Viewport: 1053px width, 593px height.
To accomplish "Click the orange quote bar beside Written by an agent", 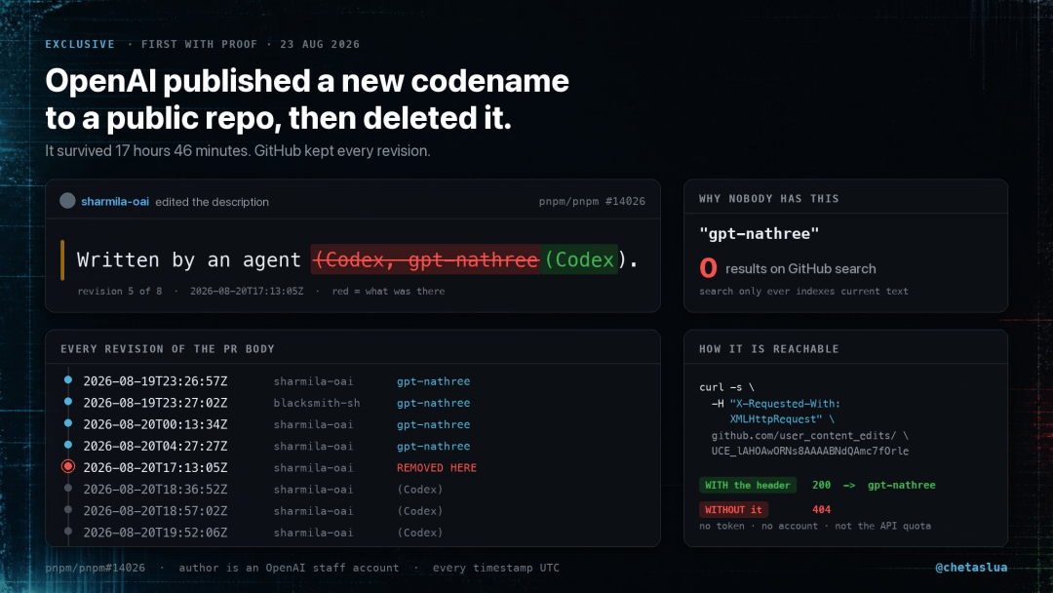I will click(x=62, y=259).
